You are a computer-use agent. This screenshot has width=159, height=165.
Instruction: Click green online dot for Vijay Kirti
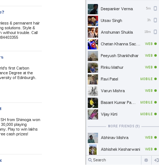pos(155,114)
